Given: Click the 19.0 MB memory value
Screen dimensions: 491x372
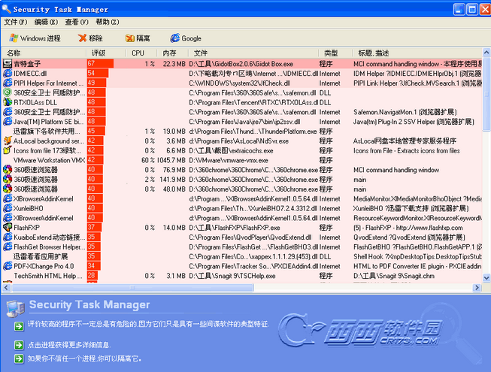Looking at the screenshot, I should [x=174, y=132].
